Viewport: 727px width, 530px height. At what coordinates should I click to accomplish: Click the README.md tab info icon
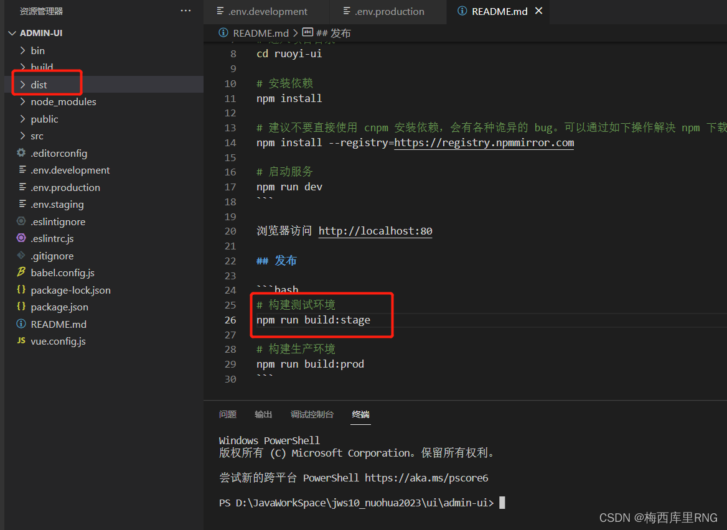click(462, 11)
